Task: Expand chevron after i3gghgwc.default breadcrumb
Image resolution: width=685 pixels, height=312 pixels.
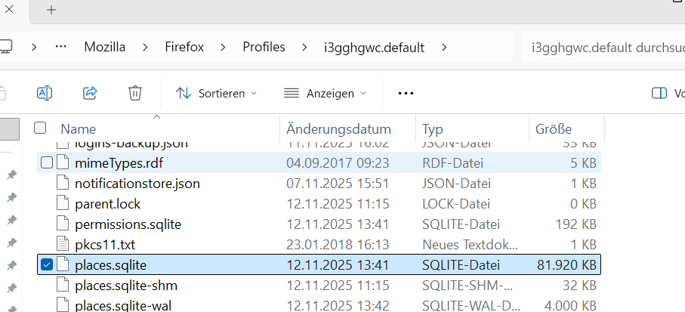Action: click(444, 47)
